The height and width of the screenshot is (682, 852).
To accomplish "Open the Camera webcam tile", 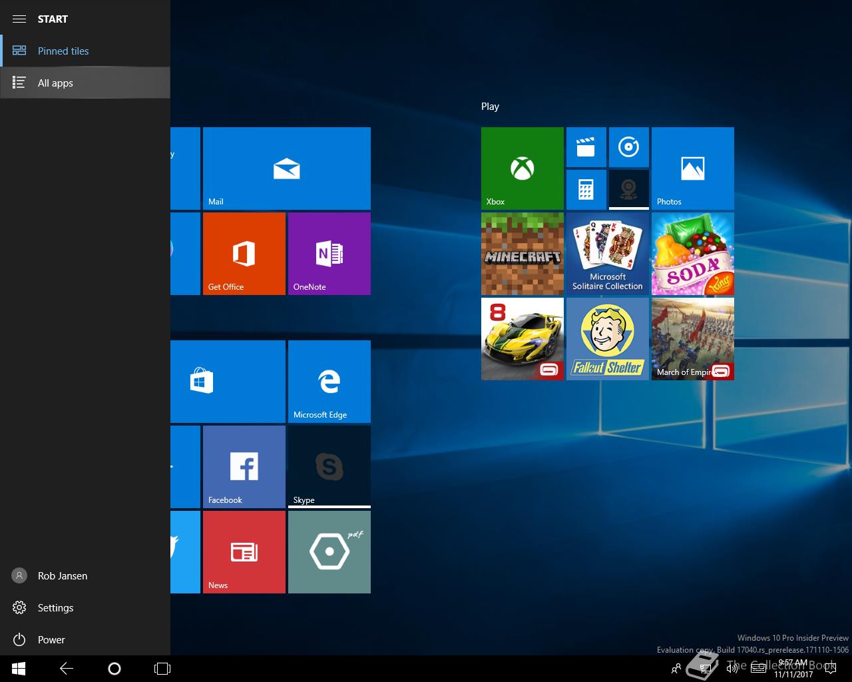I will pos(629,190).
